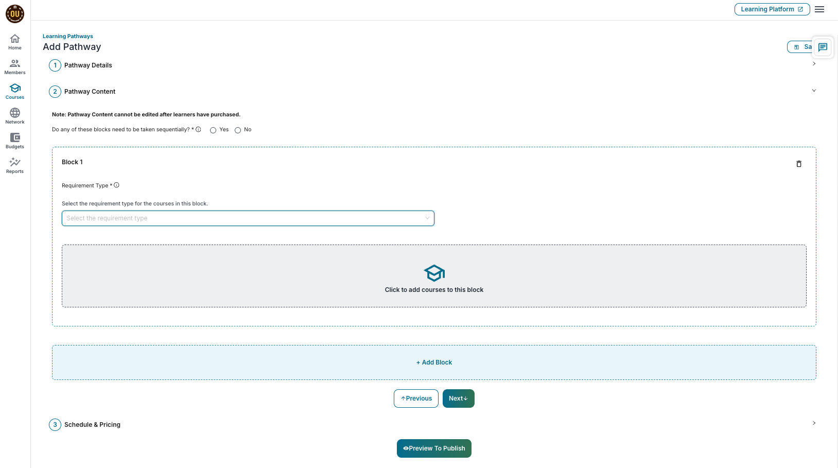This screenshot has width=838, height=468.
Task: Collapse the Pathway Content section chevron
Action: tap(814, 91)
